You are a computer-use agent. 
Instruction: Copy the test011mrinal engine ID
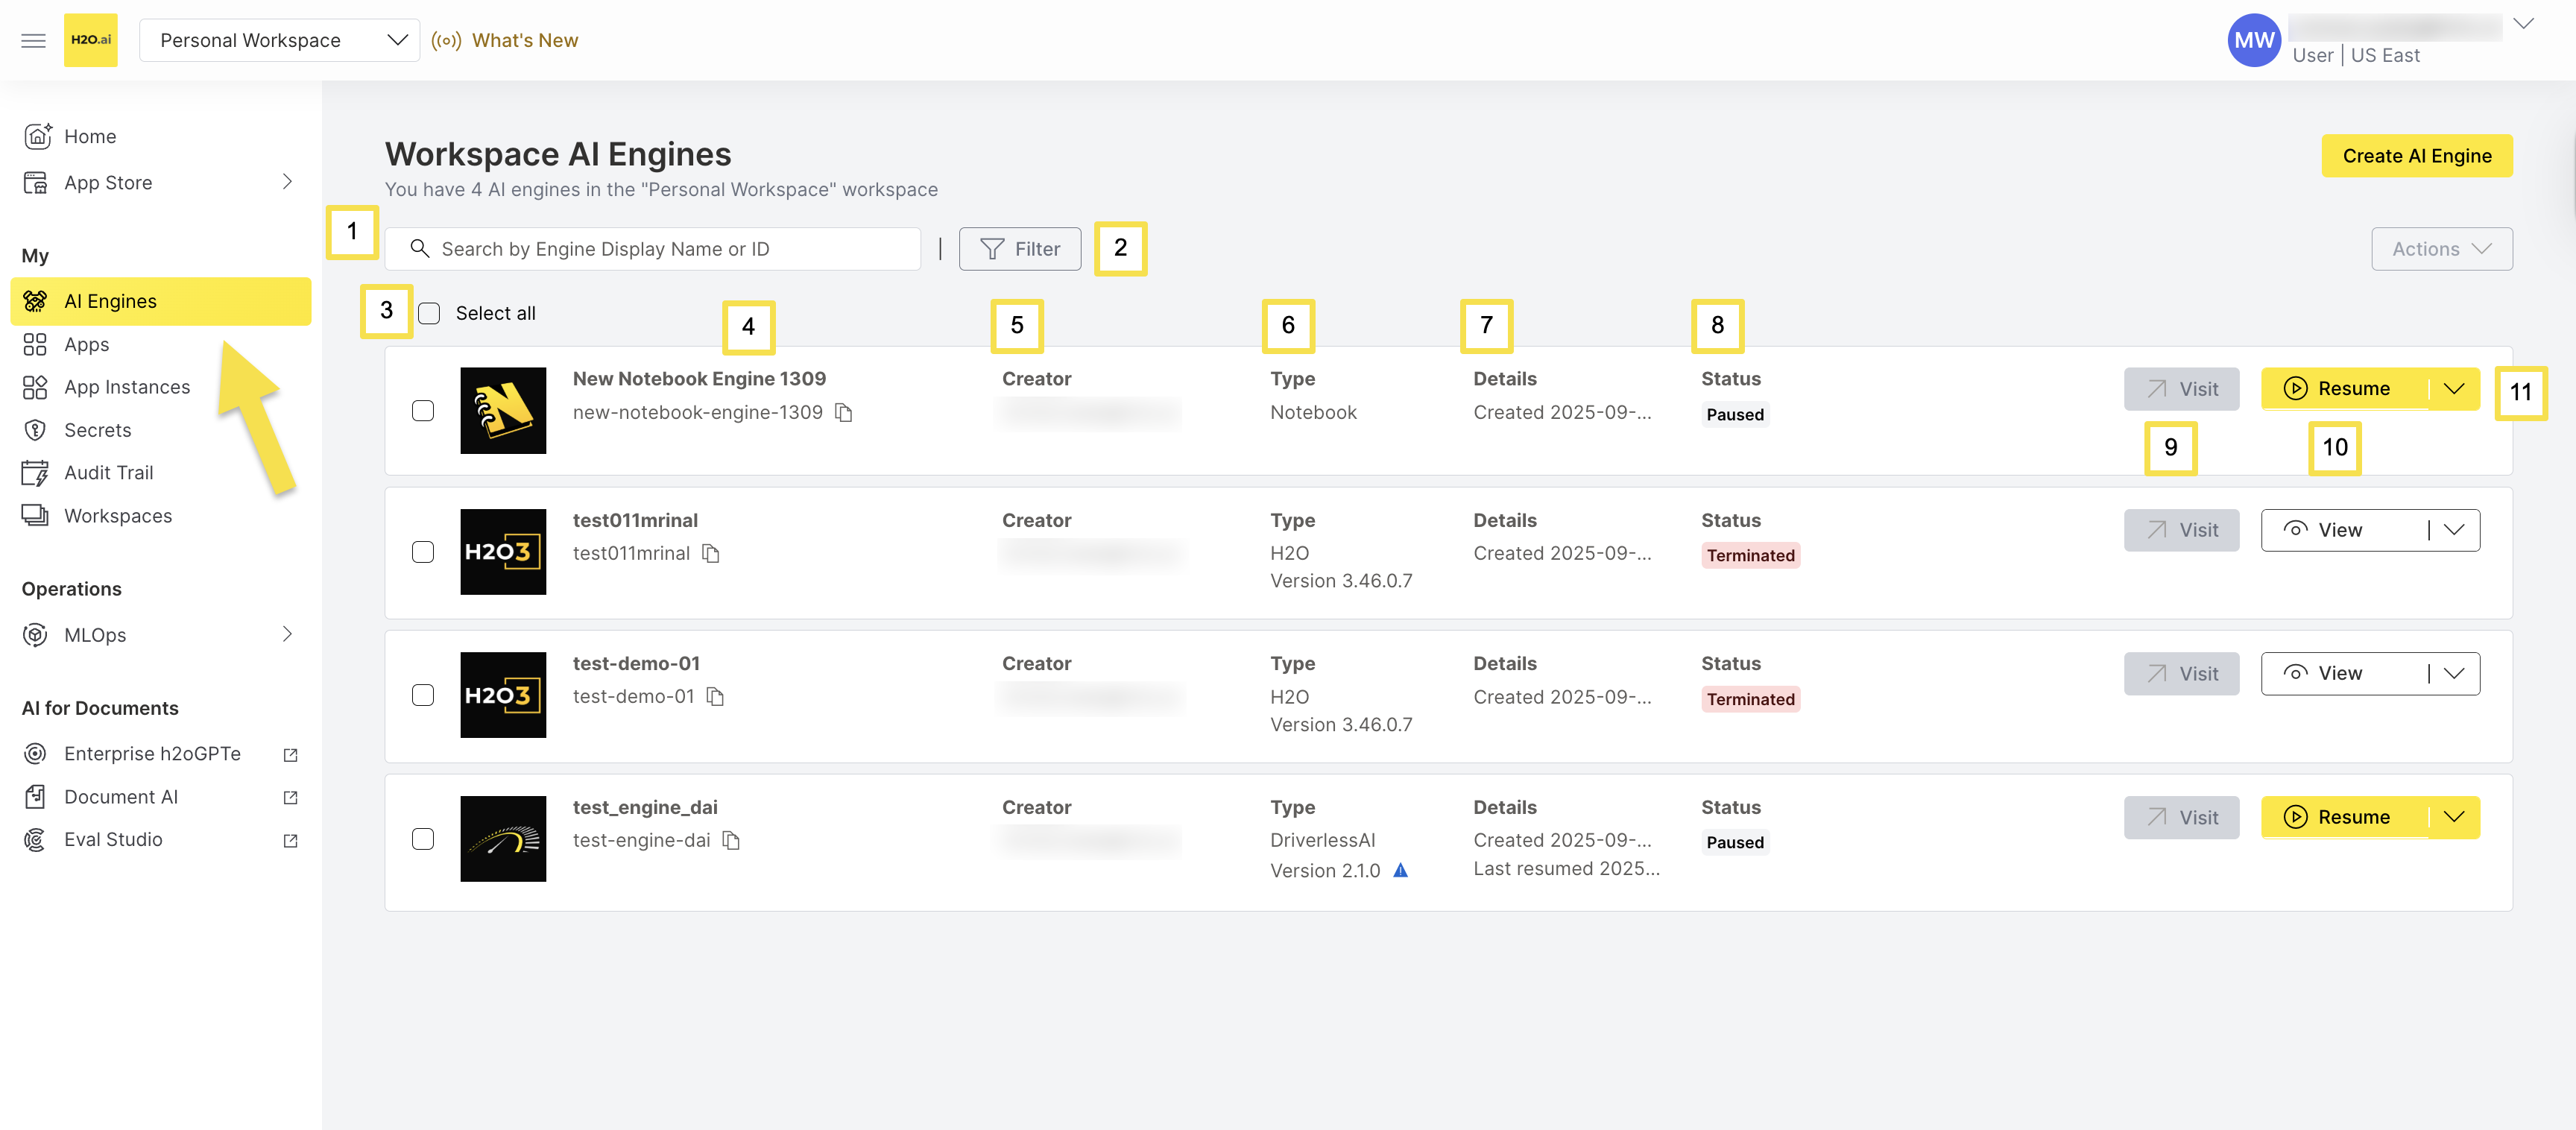tap(711, 554)
